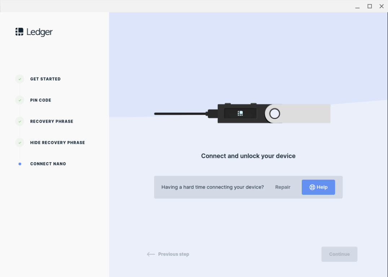Select the Connect Nano step
Viewport: 388px width, 277px height.
(48, 164)
